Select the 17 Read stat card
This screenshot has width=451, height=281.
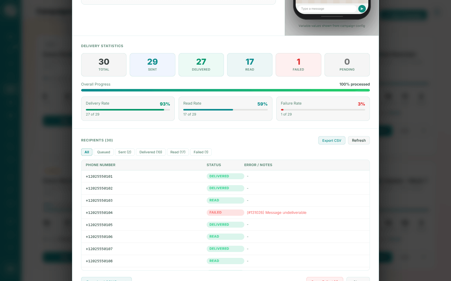[x=250, y=65]
